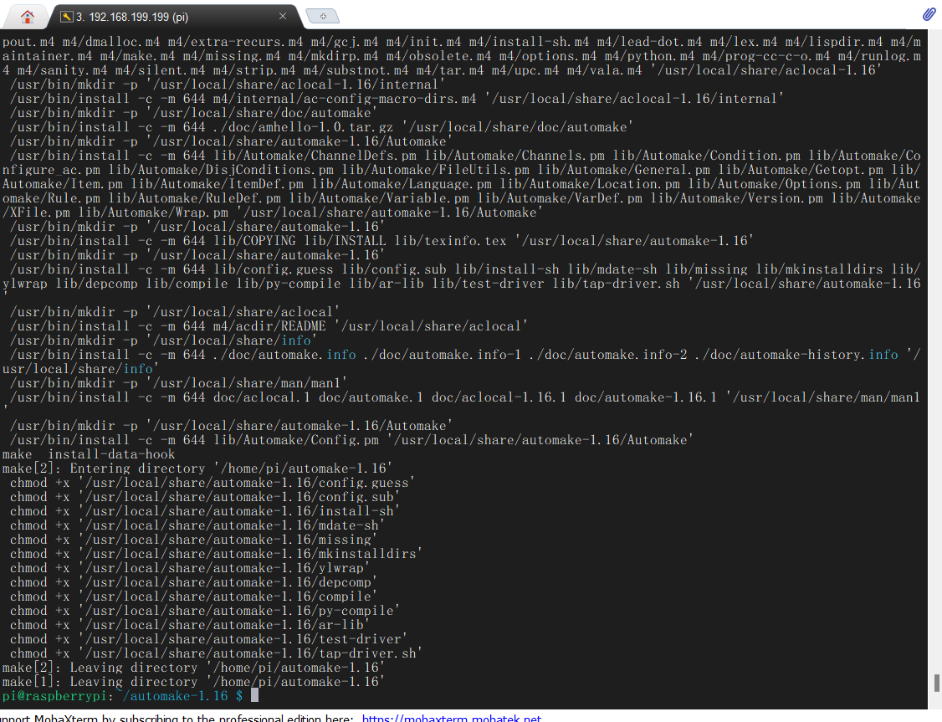
Task: Click the chmod +x depcomp line
Action: tap(193, 582)
